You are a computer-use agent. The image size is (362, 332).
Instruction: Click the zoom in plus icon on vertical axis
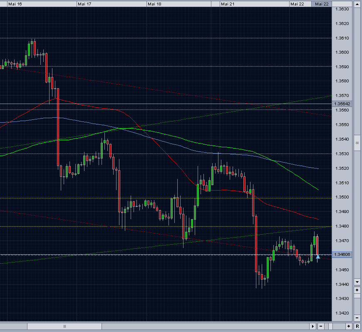pos(357,290)
